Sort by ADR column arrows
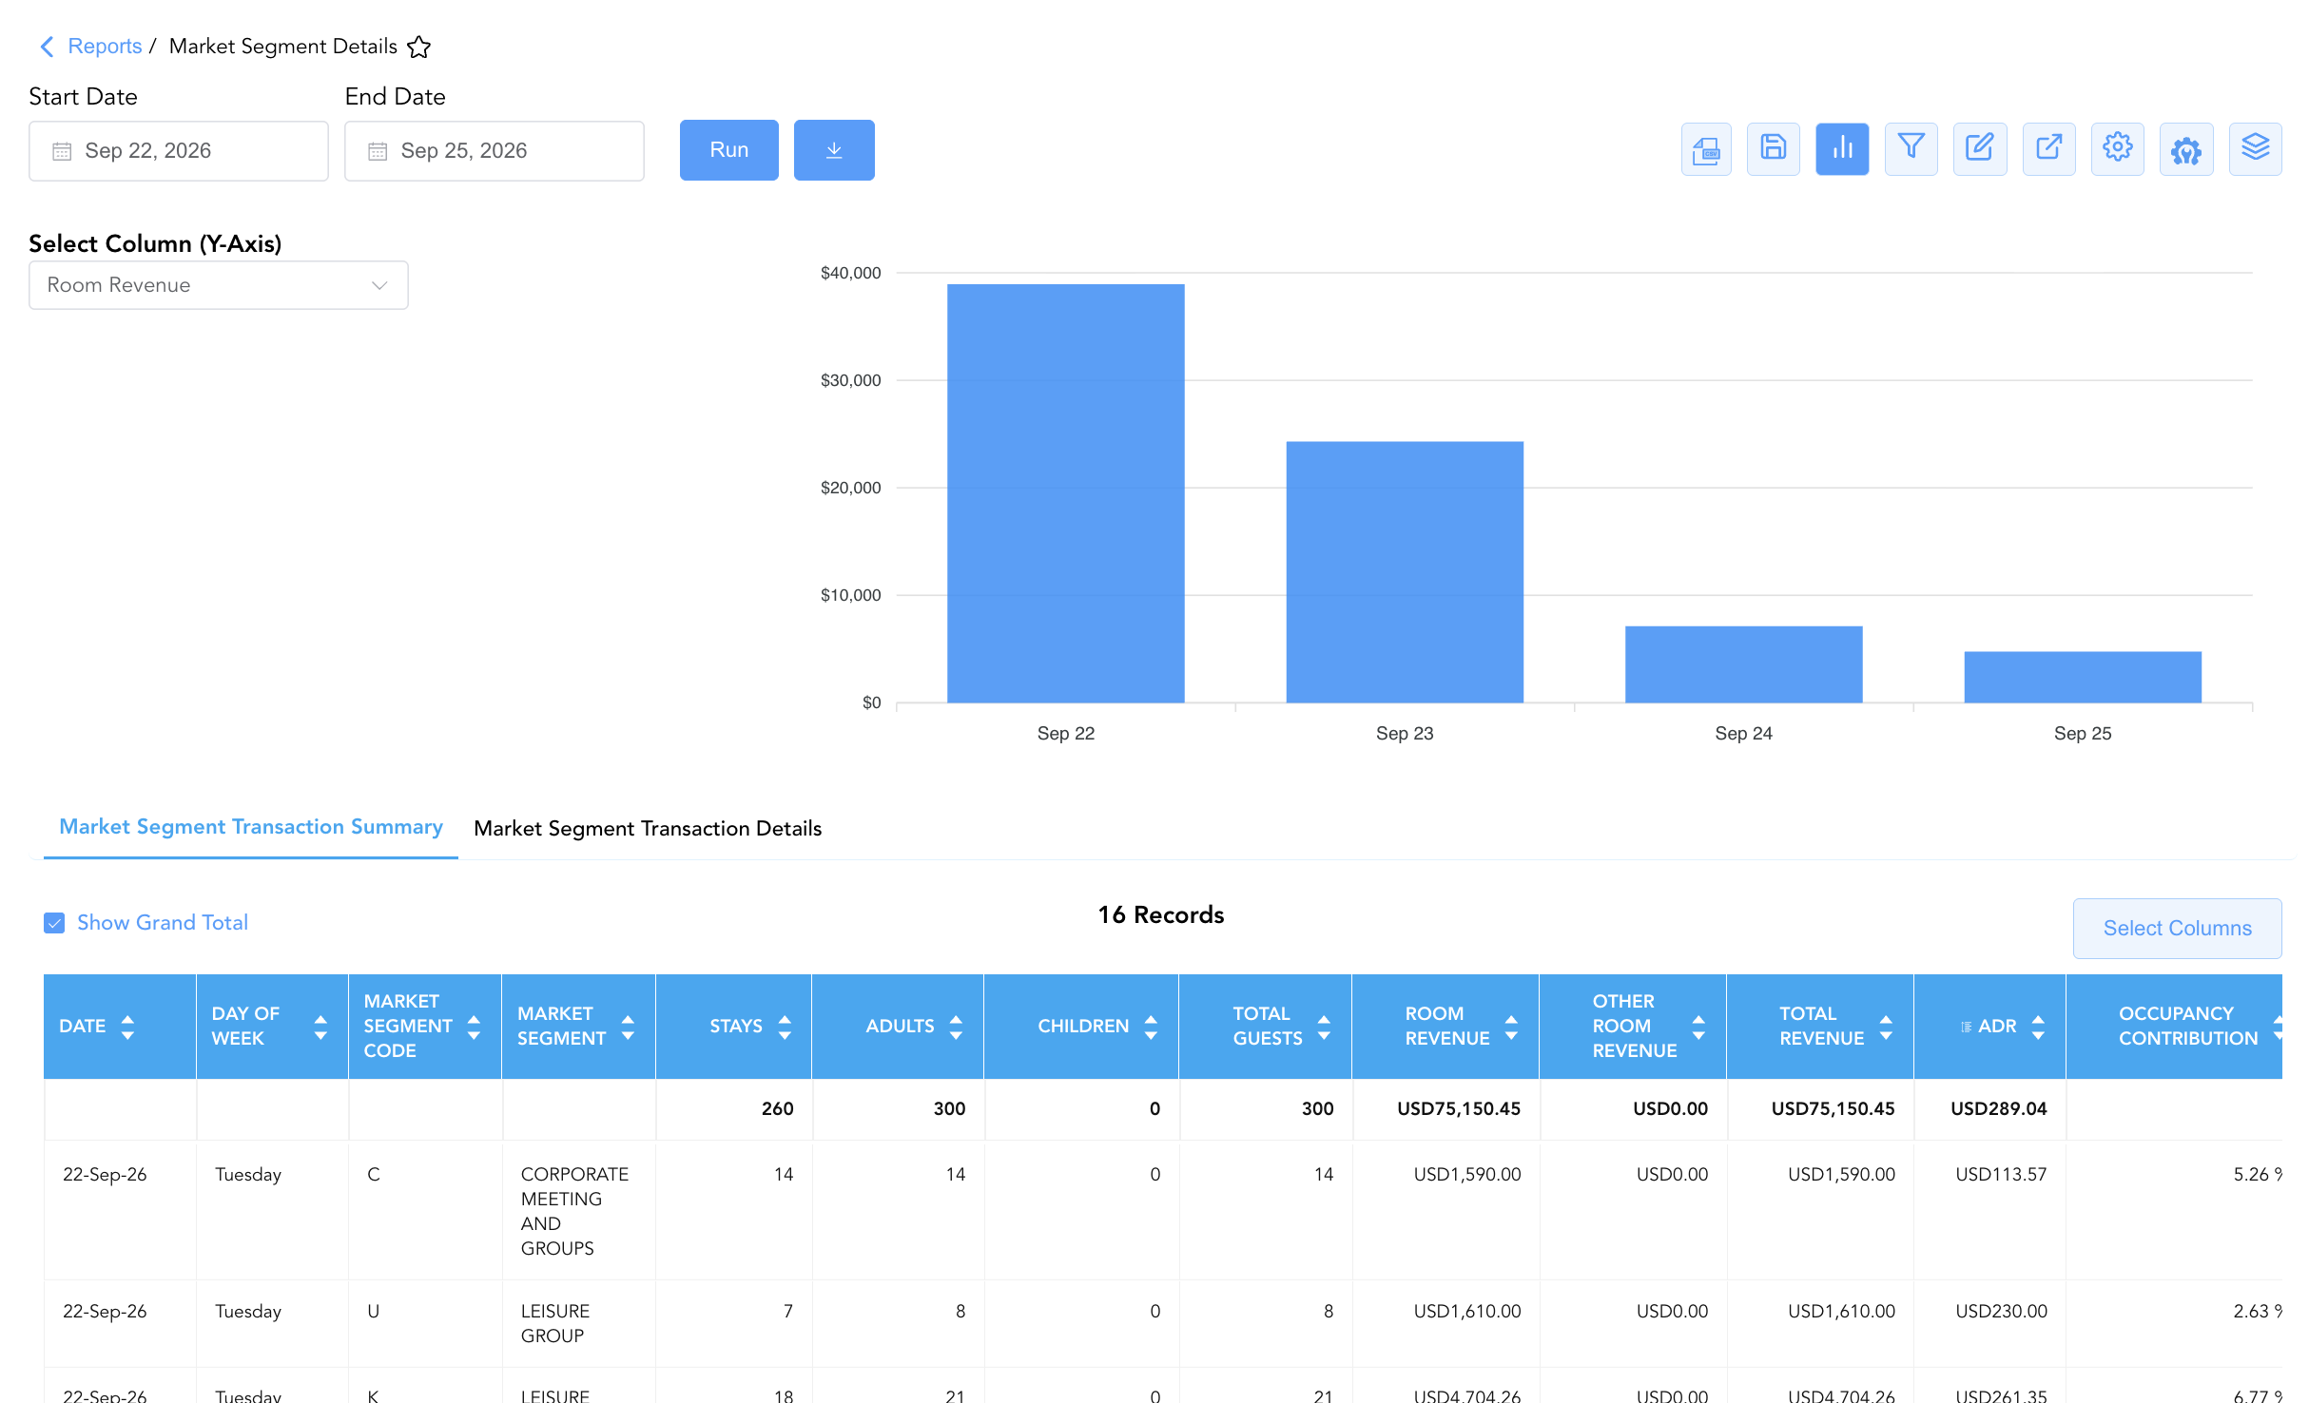The width and height of the screenshot is (2309, 1403). tap(2038, 1027)
